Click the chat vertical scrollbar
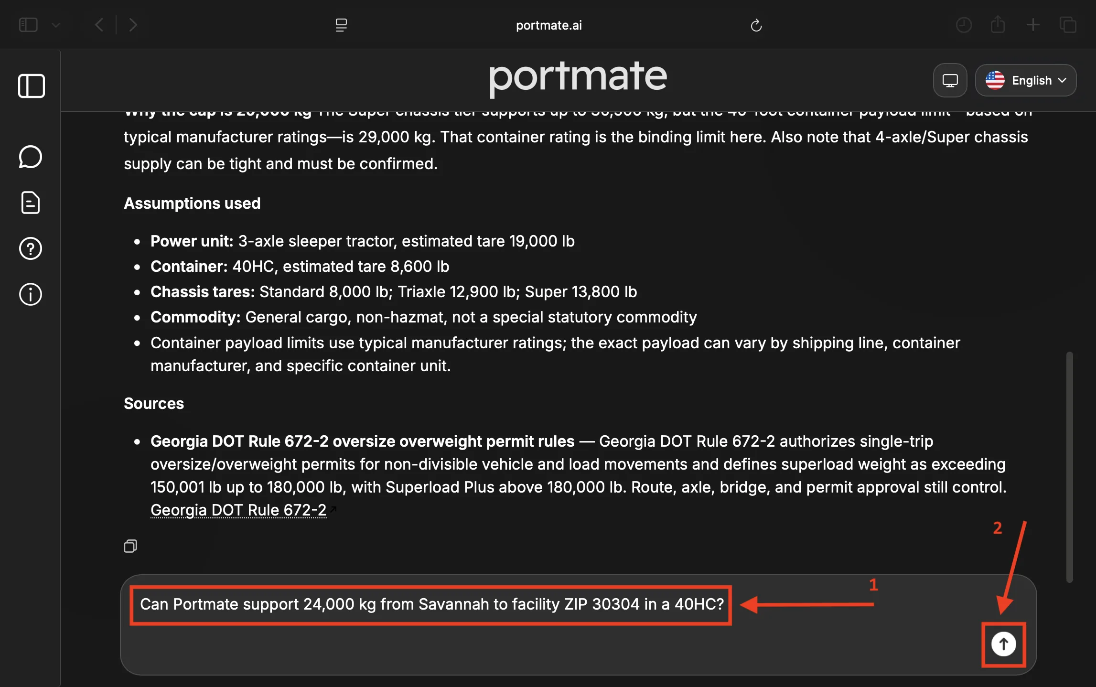 coord(1069,467)
